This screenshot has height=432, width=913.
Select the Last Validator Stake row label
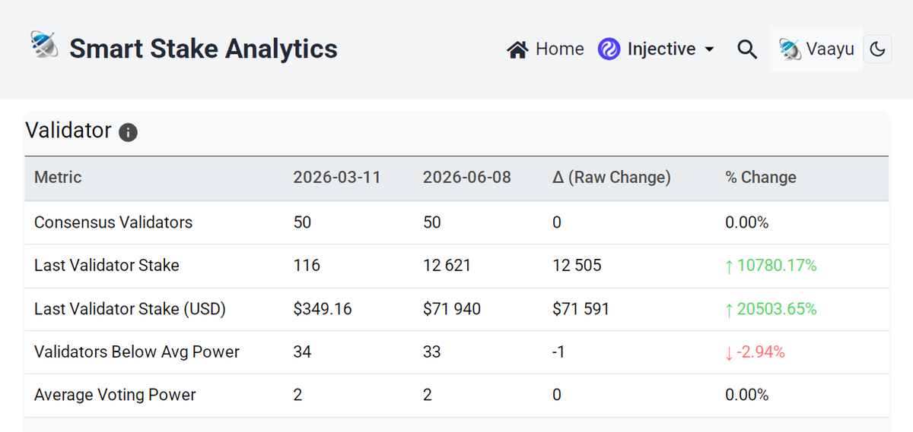coord(107,265)
